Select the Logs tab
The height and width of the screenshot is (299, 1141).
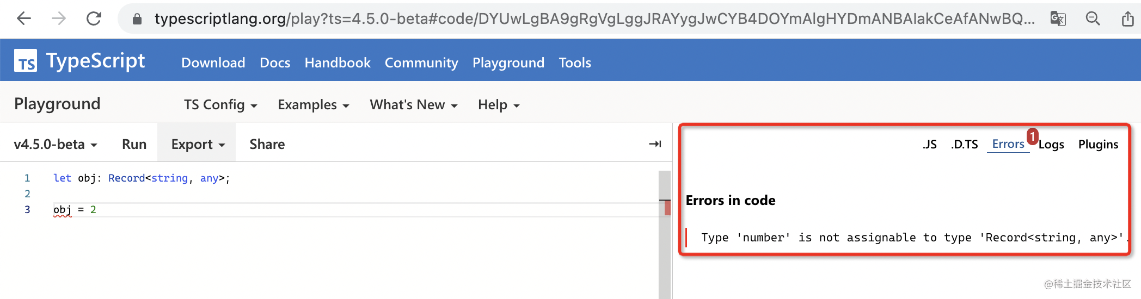[x=1051, y=145]
